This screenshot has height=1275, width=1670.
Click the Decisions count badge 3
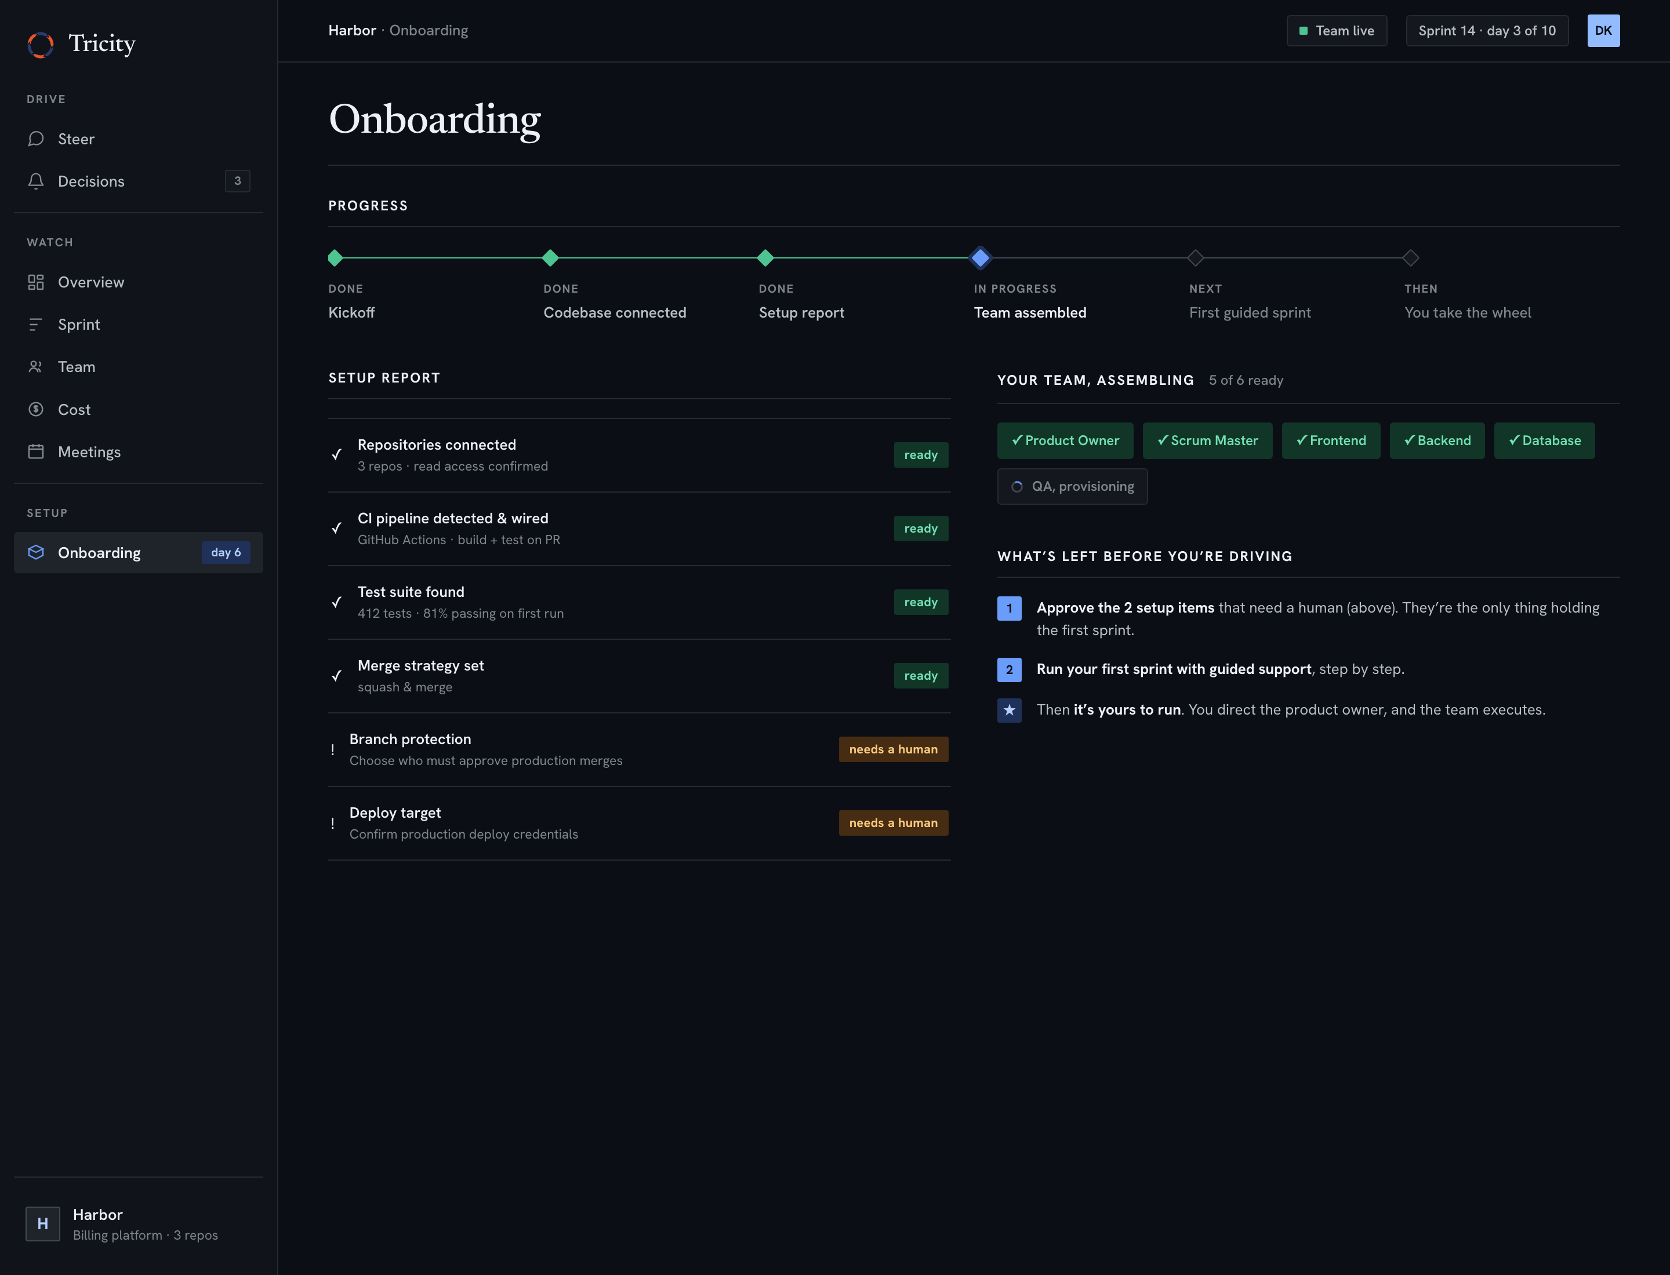click(238, 181)
